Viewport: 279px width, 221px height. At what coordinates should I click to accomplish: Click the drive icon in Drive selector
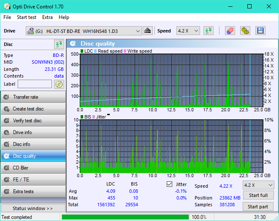click(x=30, y=31)
